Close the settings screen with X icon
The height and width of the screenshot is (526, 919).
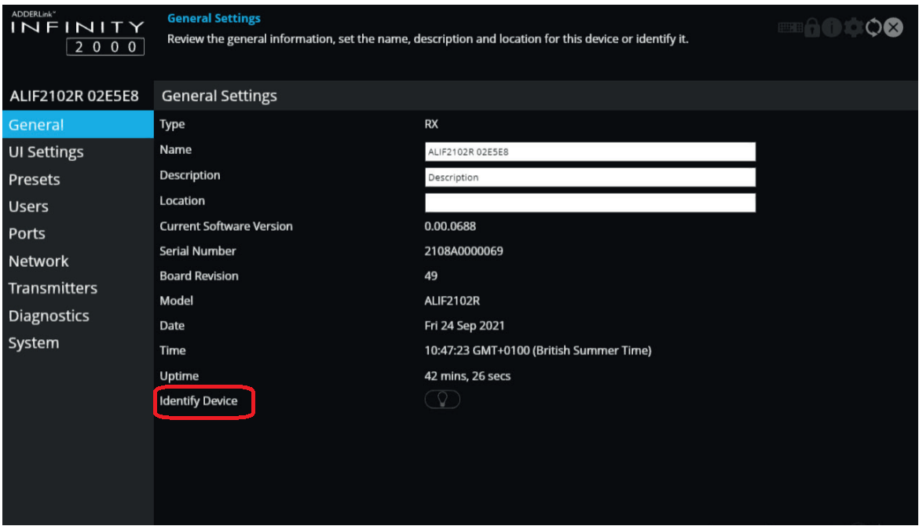[893, 27]
